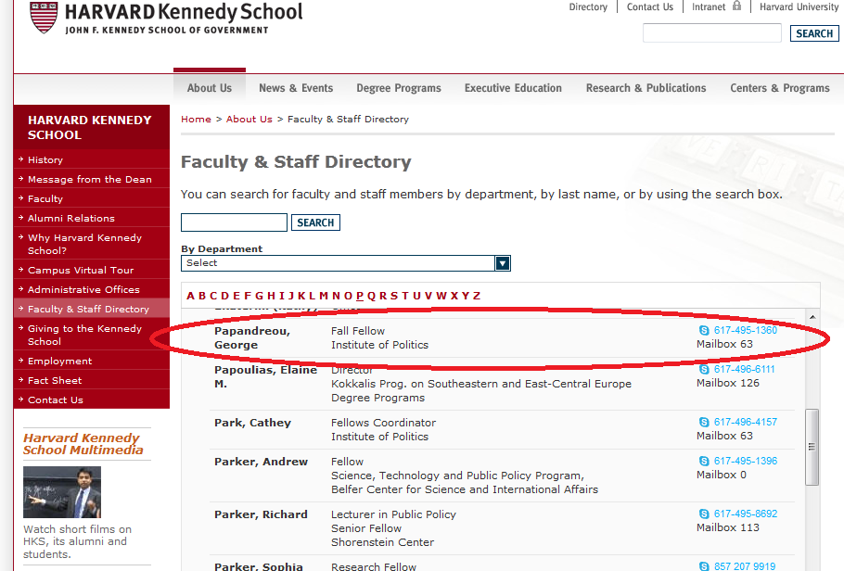Open the multimedia video thumbnail

pos(62,492)
